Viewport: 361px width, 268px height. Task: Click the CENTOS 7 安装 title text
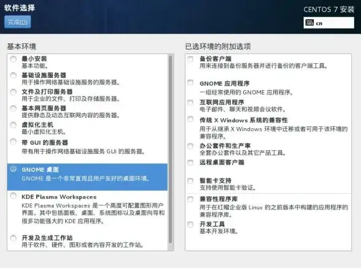[329, 9]
